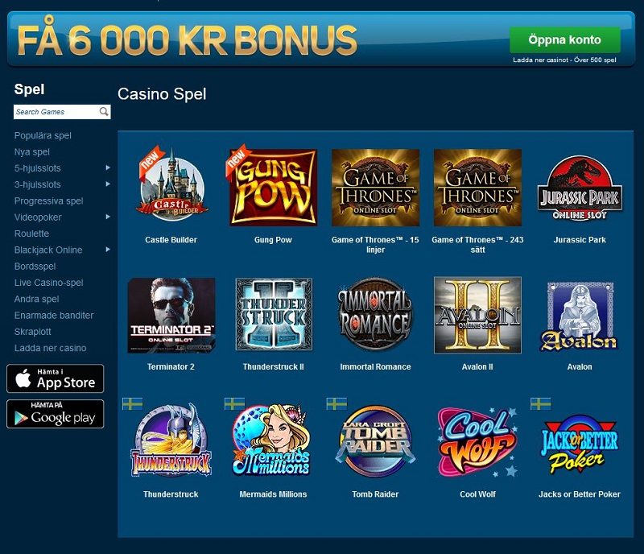This screenshot has width=644, height=554.
Task: Launch the Gung Pow slot icon
Action: tap(273, 186)
